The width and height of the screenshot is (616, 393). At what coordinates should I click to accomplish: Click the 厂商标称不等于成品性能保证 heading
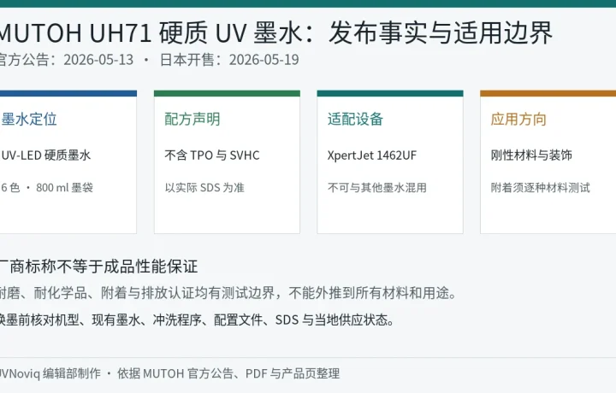98,267
